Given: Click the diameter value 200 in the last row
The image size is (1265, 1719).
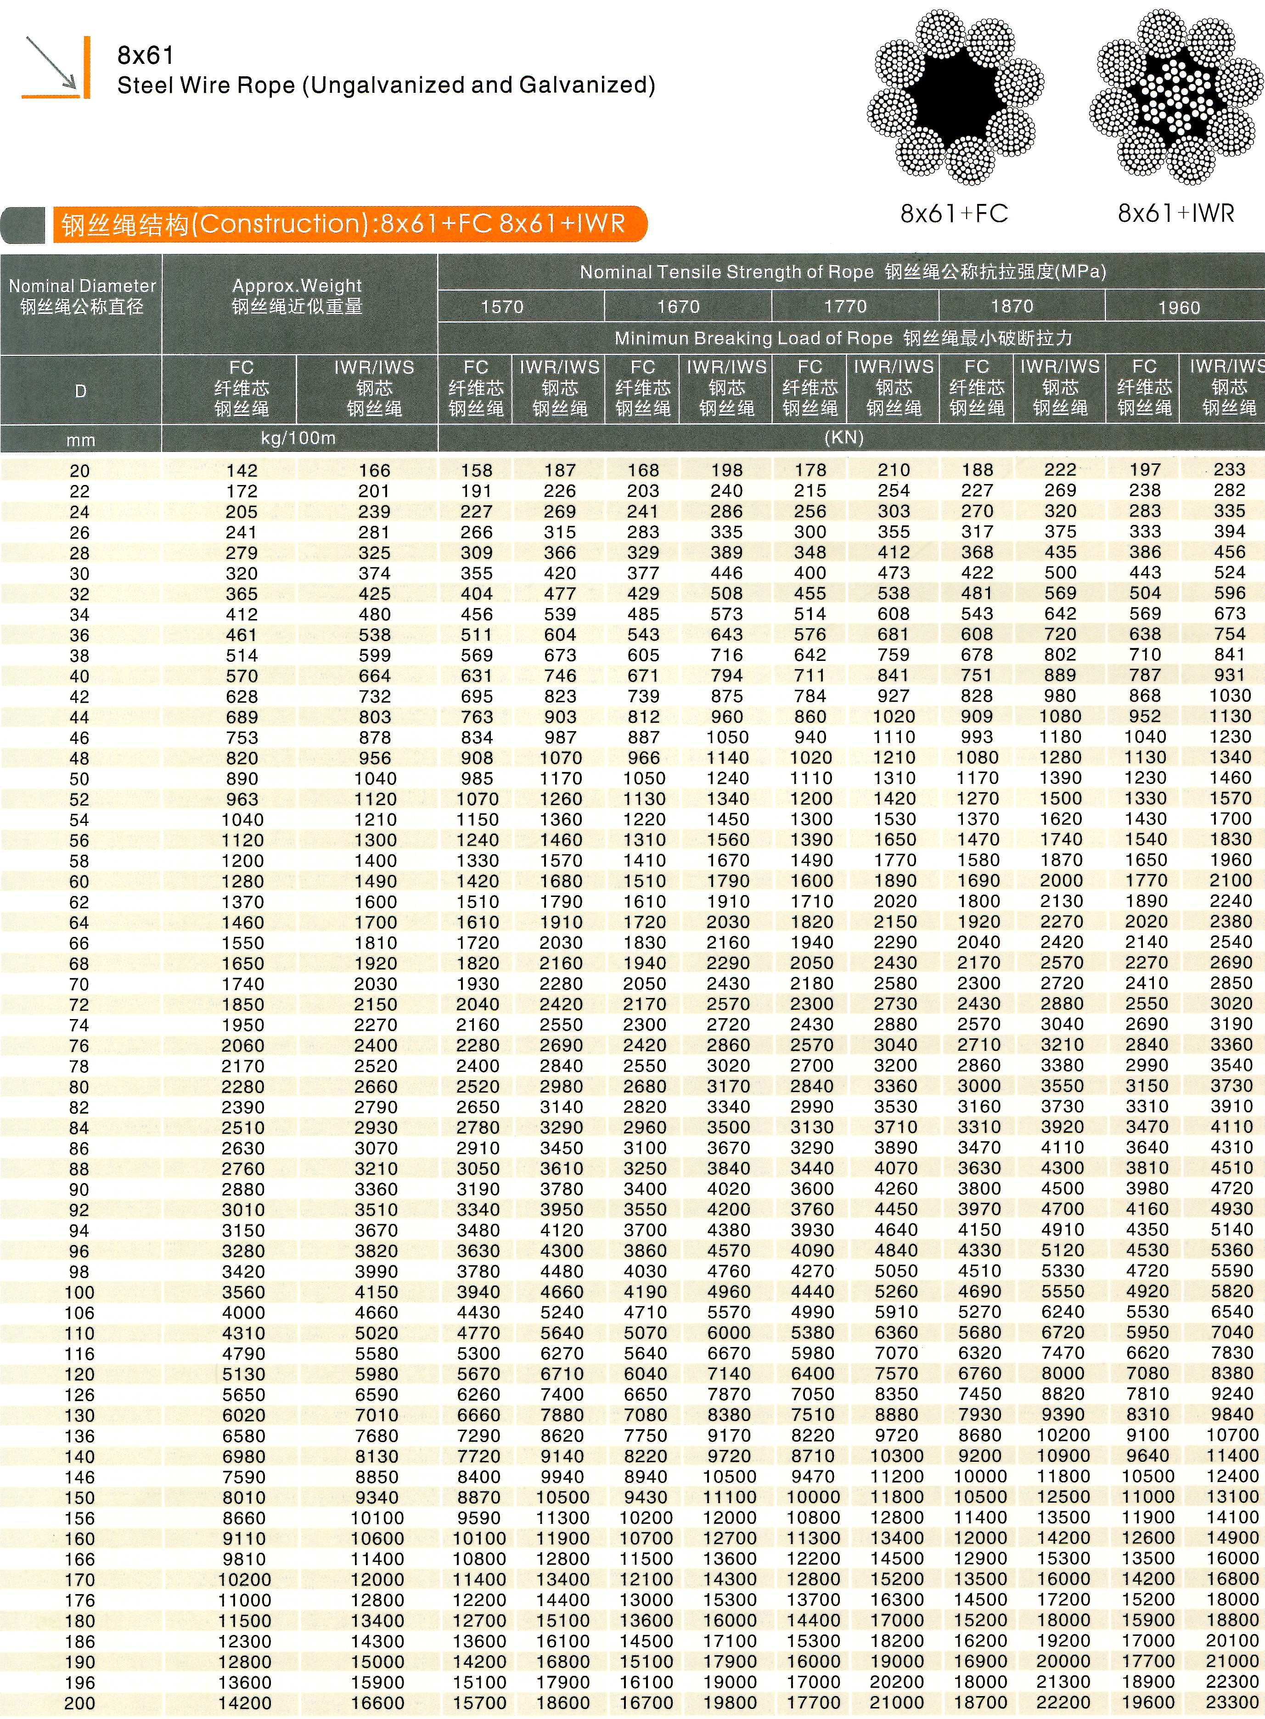Looking at the screenshot, I should click(x=79, y=1703).
